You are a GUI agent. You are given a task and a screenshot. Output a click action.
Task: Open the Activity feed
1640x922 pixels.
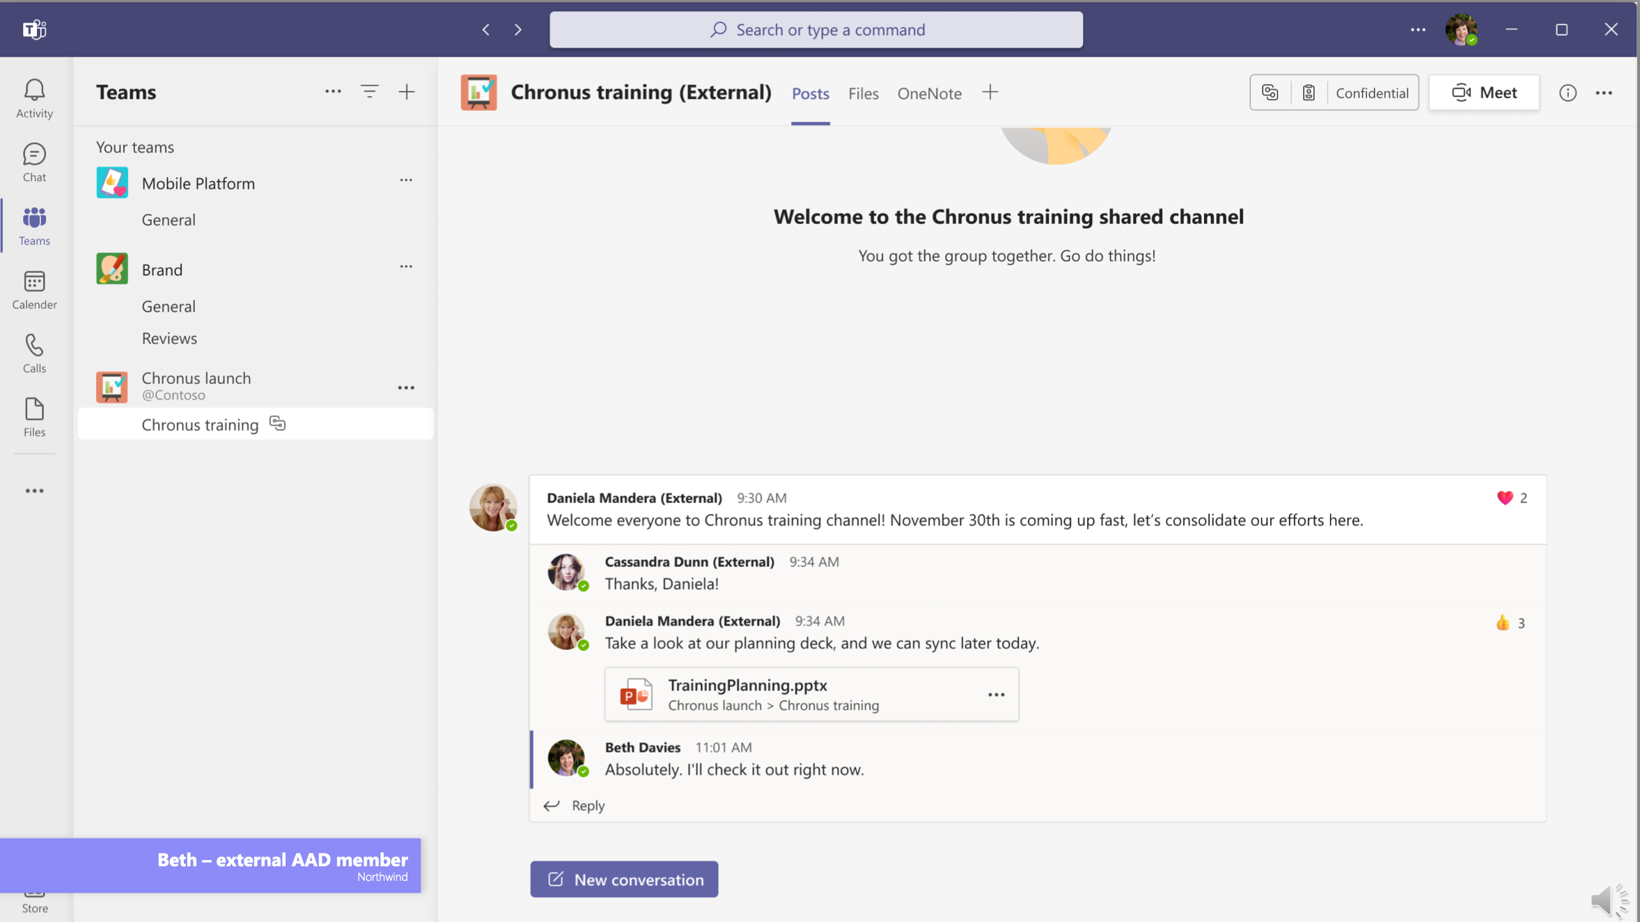[x=34, y=99]
